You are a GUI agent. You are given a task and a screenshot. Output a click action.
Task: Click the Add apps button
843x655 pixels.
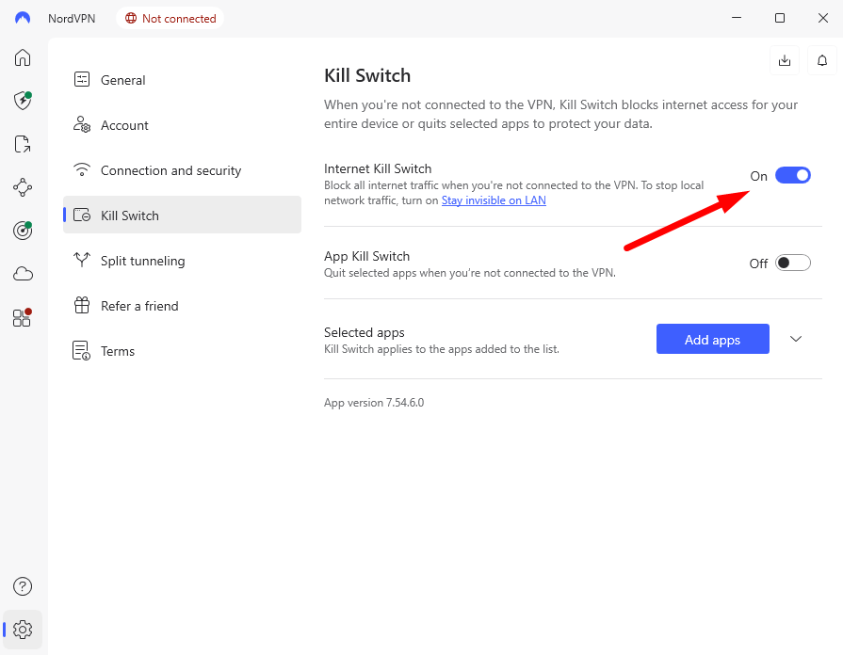713,339
